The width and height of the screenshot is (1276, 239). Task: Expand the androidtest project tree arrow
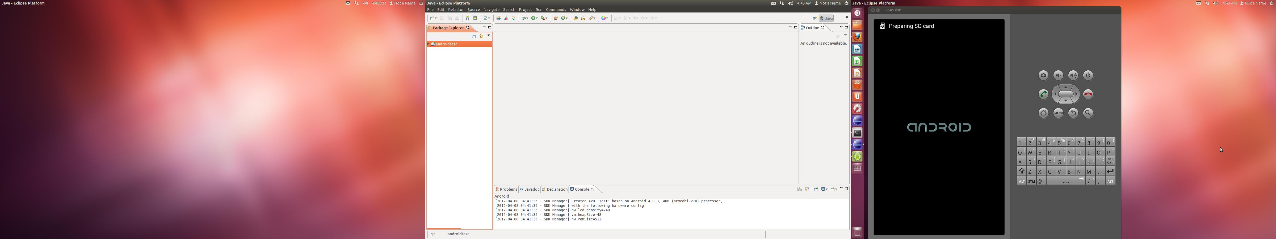pos(429,44)
